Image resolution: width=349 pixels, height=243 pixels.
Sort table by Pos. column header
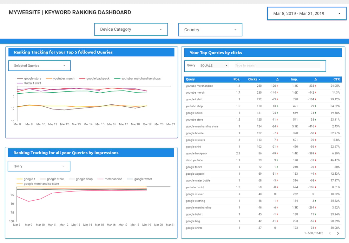point(237,79)
